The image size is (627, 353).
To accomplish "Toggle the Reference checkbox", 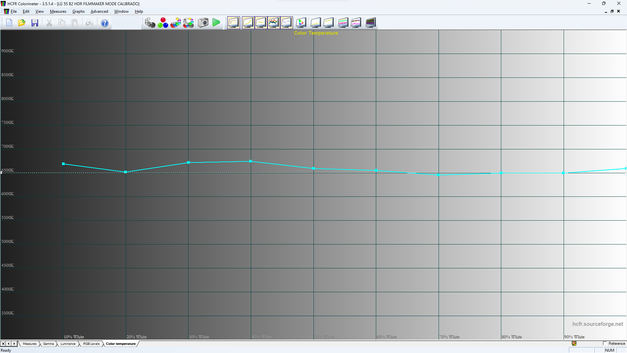I will [x=605, y=344].
